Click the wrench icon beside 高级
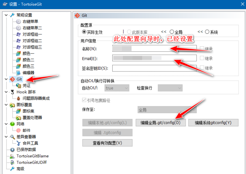 (12, 169)
